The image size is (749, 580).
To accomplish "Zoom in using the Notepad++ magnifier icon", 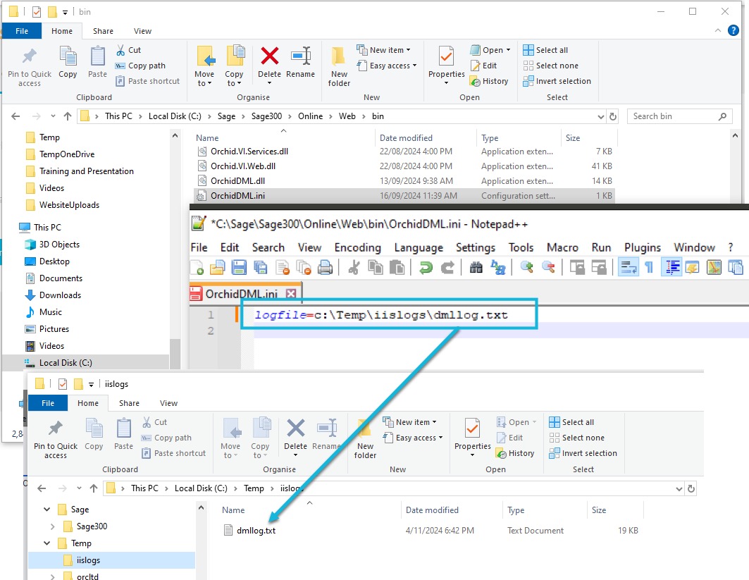I will click(x=527, y=268).
